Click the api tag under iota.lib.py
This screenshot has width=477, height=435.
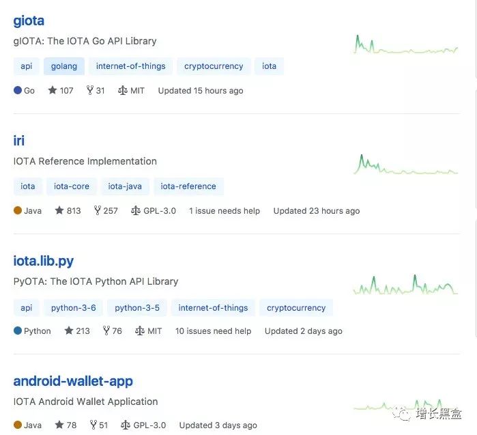coord(26,308)
